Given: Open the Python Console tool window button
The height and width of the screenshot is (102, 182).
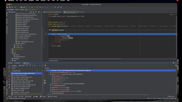Looking at the screenshot, I should click(52, 96).
